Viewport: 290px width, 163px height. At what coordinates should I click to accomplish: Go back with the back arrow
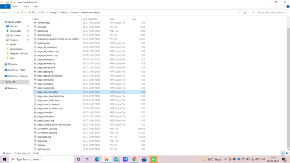point(4,12)
